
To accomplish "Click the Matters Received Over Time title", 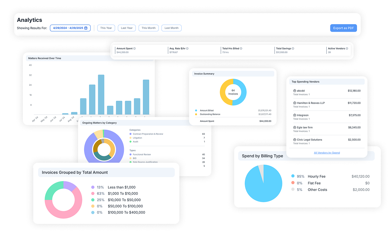I will (44, 58).
